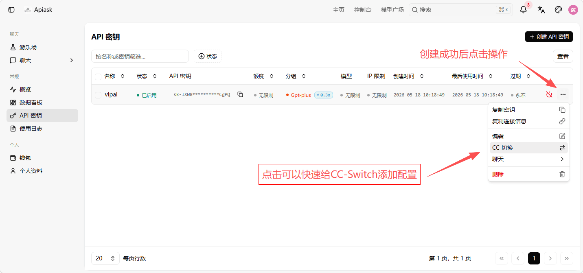Tick the checkbox for the vipai row
583x273 pixels.
click(x=98, y=95)
